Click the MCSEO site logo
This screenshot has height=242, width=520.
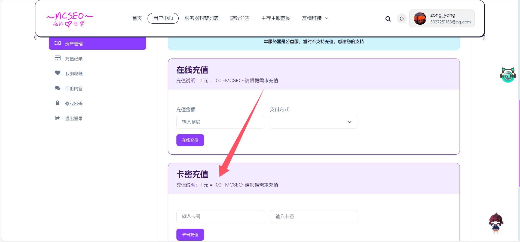click(x=70, y=20)
